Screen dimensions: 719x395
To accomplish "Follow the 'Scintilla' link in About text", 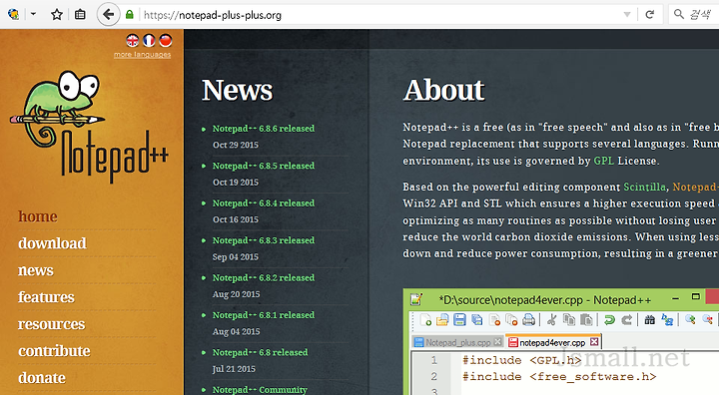I will (644, 187).
